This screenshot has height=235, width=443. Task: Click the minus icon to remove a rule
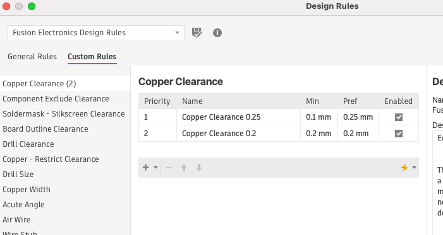point(169,168)
